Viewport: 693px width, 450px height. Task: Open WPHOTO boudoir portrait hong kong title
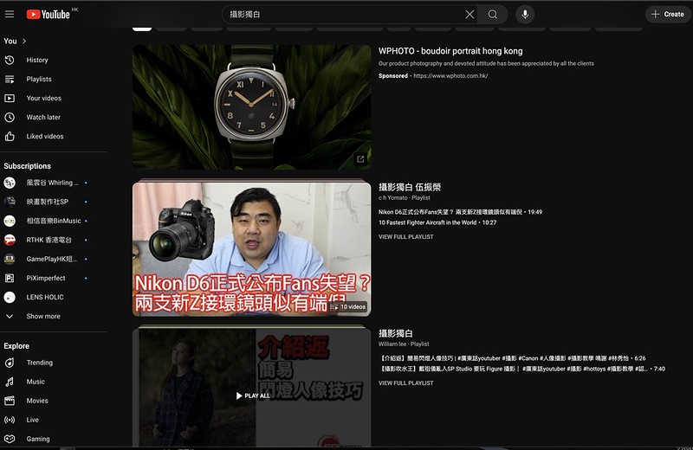click(450, 51)
